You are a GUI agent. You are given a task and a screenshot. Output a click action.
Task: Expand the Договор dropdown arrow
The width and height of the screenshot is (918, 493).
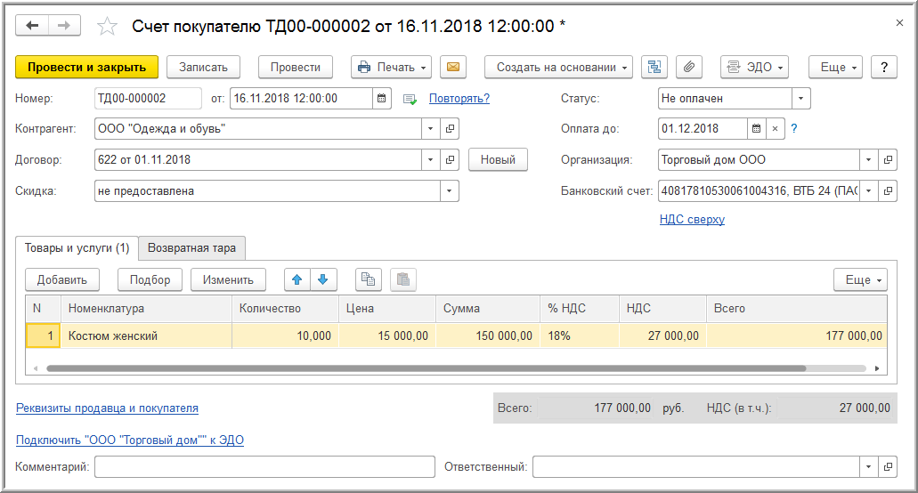pyautogui.click(x=431, y=159)
